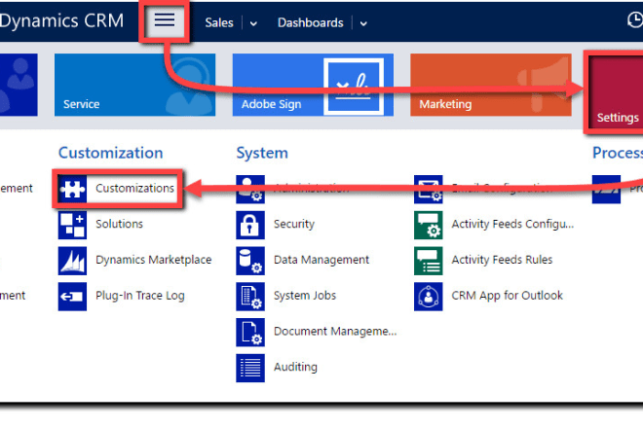Viewport: 643px width, 428px height.
Task: Open the Document Management link
Action: pos(335,331)
